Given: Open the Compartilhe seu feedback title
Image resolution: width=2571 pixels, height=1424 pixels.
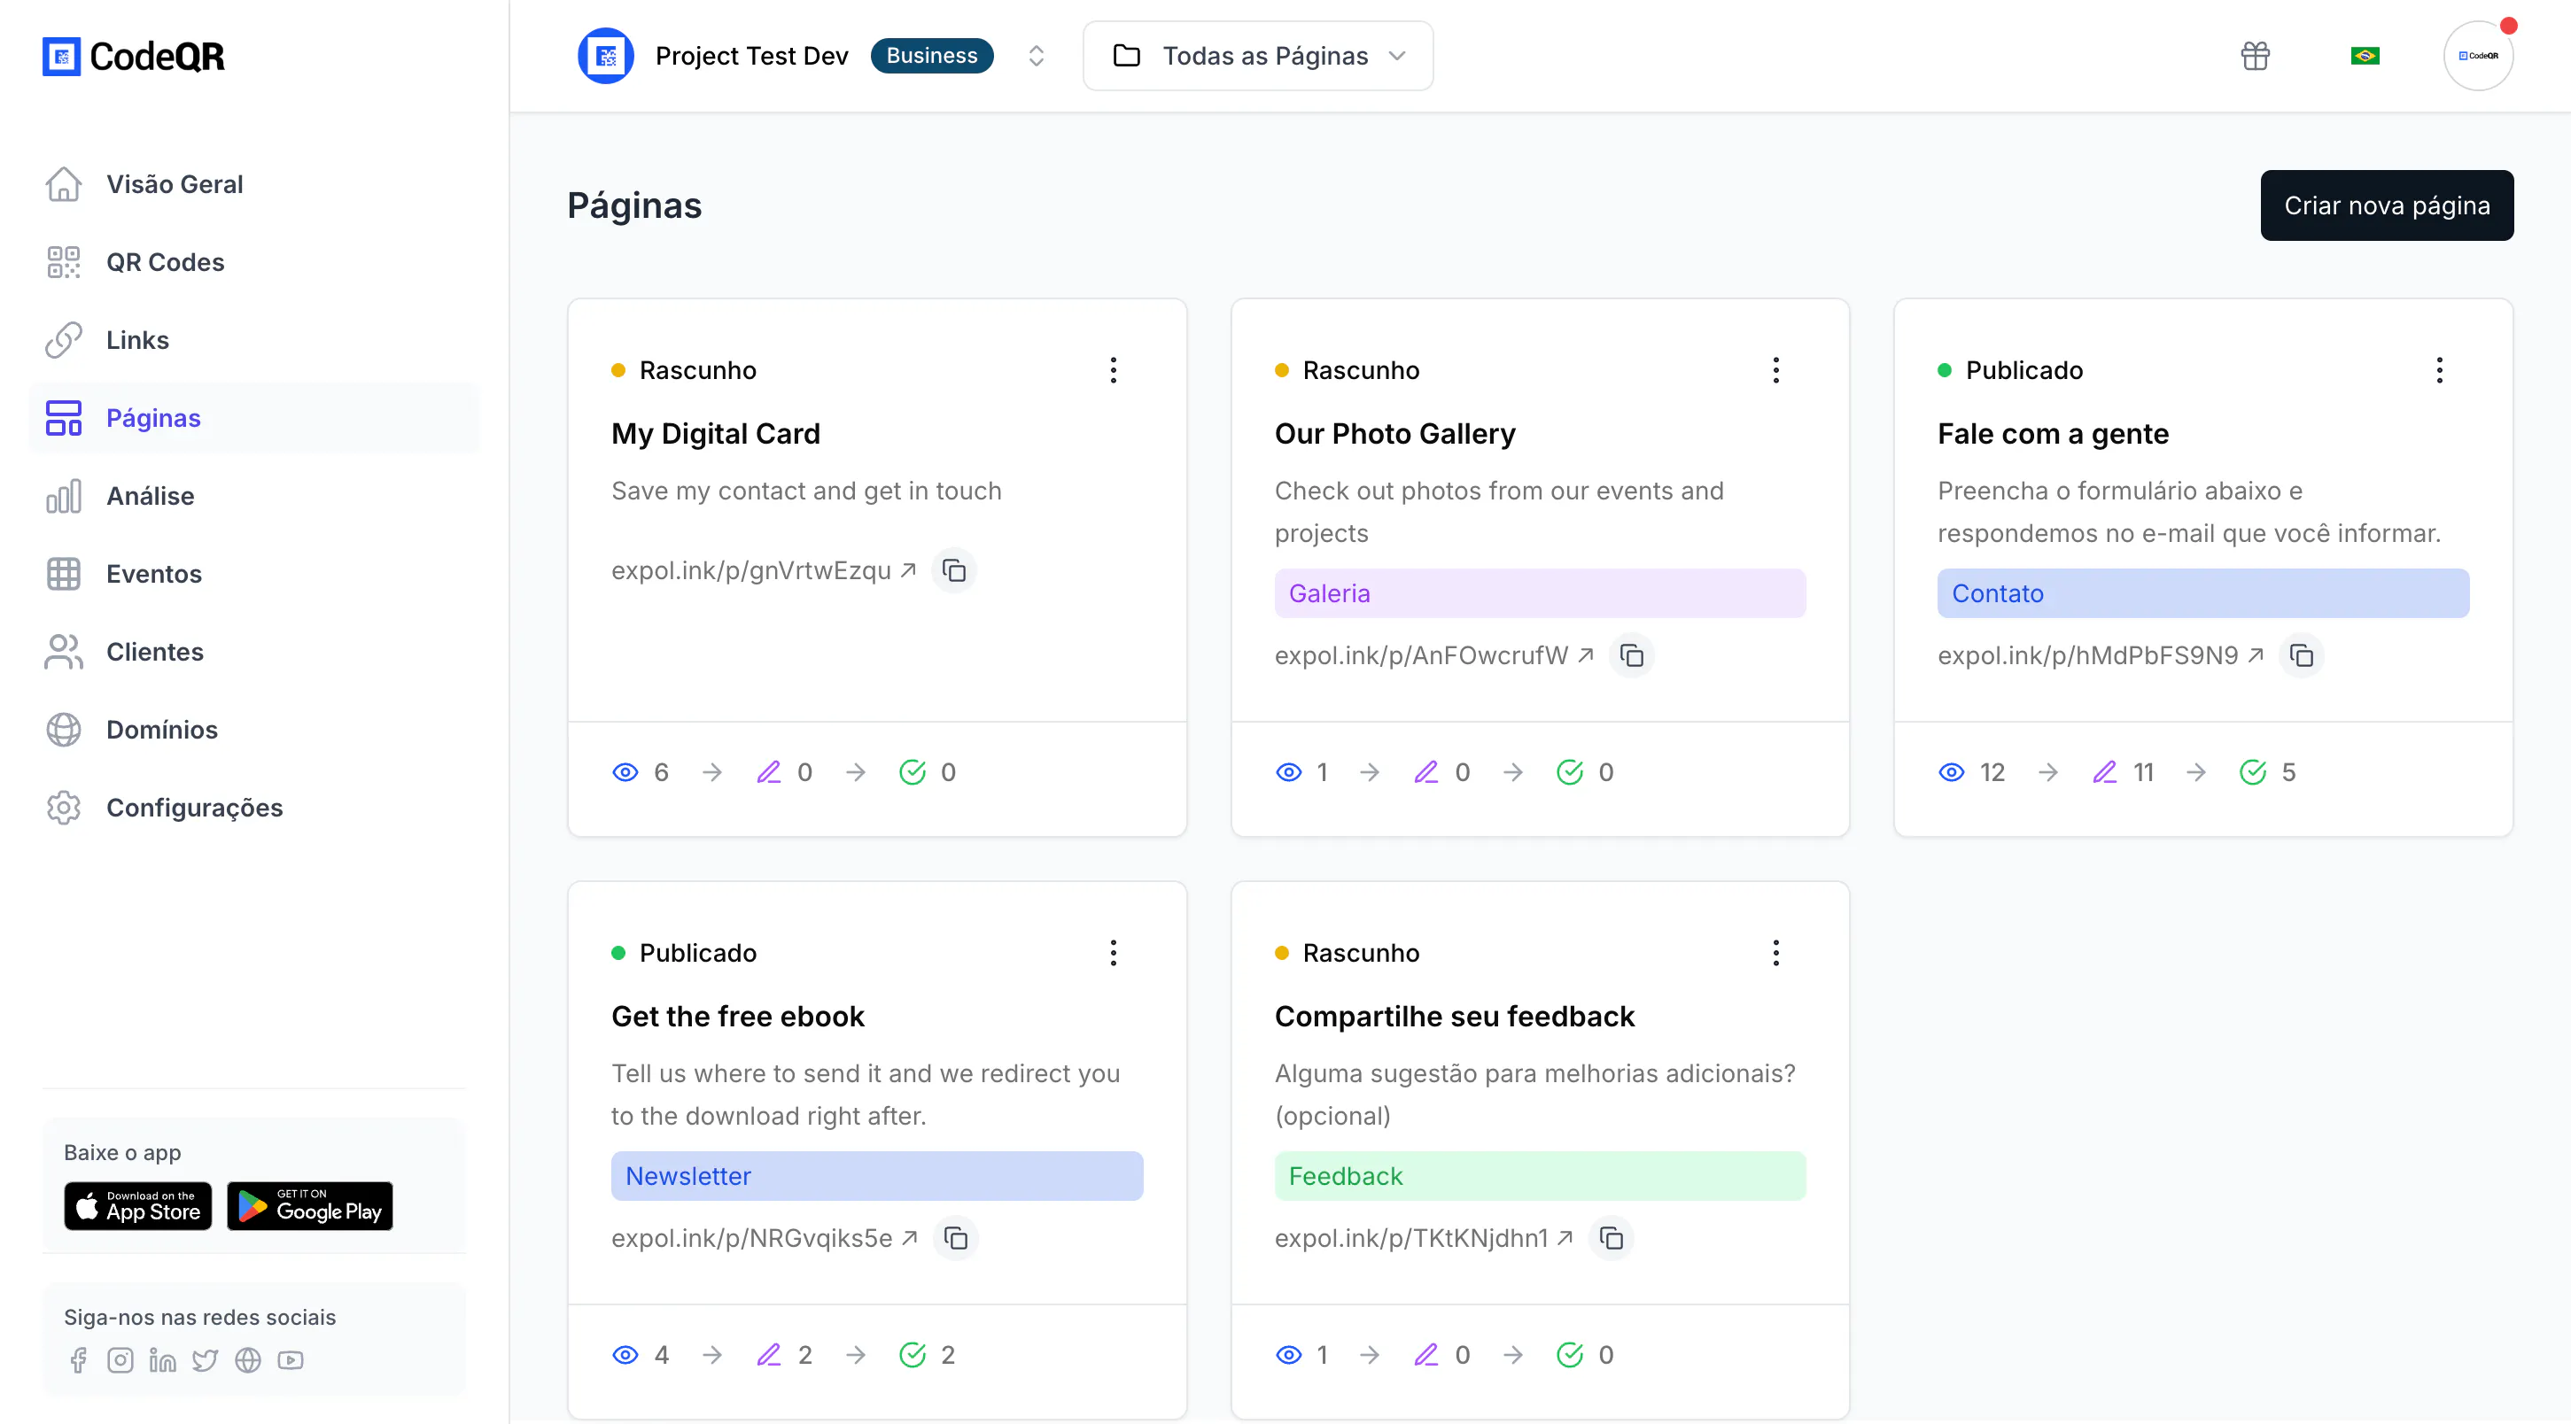Looking at the screenshot, I should click(1454, 1016).
